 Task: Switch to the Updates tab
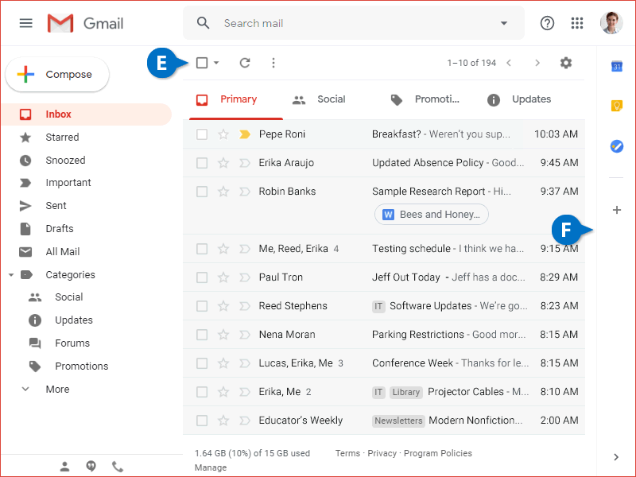[519, 100]
